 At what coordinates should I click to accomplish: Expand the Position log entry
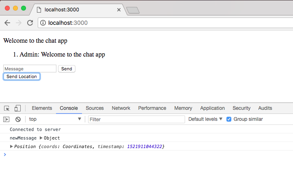11,146
